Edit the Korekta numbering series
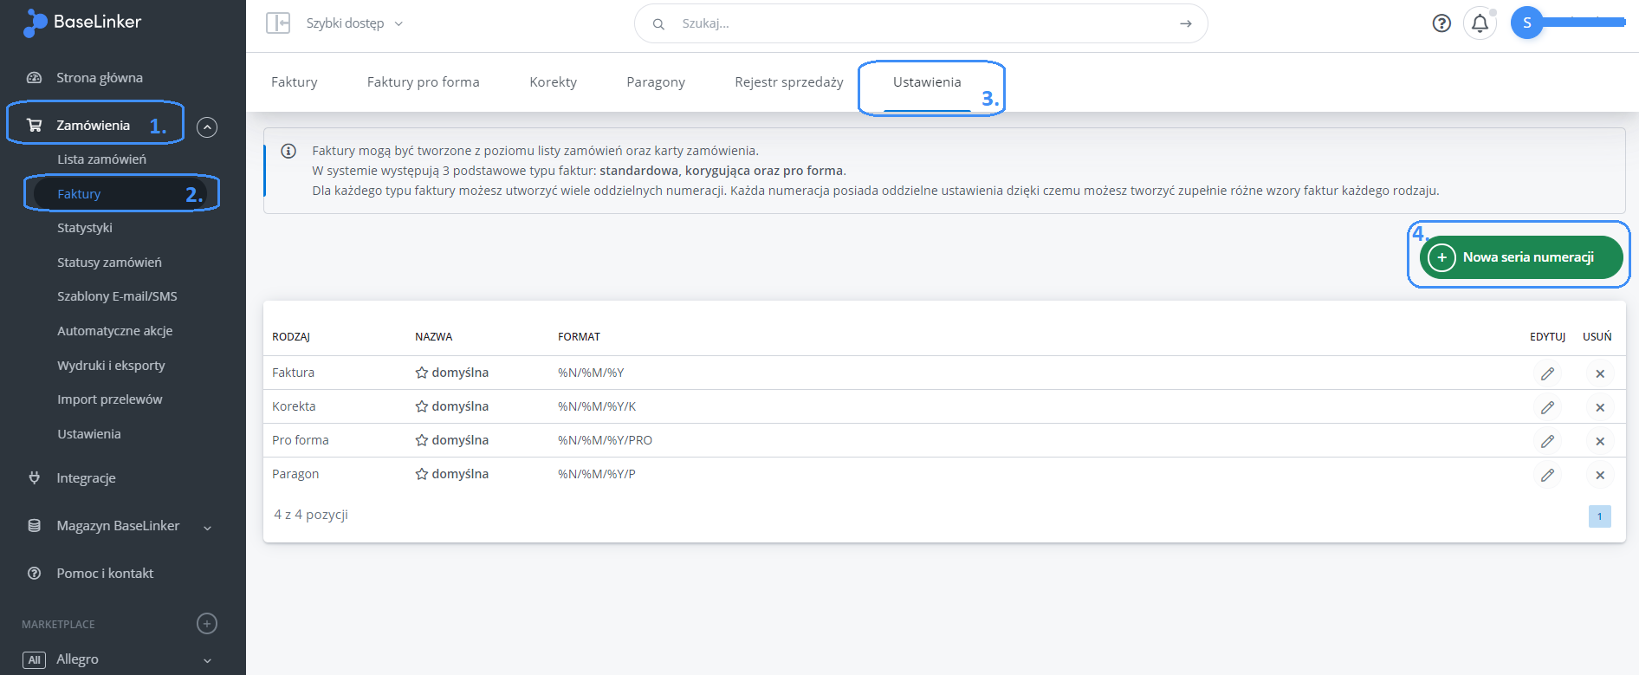The width and height of the screenshot is (1639, 675). pyautogui.click(x=1547, y=407)
